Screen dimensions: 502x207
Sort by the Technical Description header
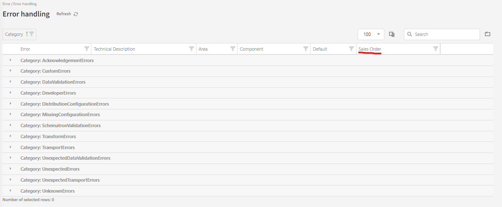tap(114, 49)
